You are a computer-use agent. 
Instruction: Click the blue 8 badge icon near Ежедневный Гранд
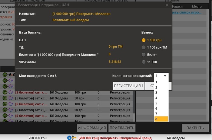click(x=69, y=138)
